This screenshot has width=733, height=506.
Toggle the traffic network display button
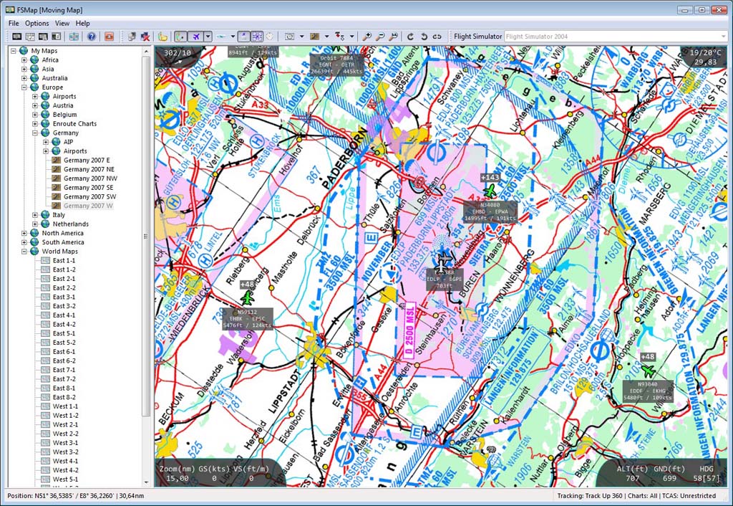point(257,37)
